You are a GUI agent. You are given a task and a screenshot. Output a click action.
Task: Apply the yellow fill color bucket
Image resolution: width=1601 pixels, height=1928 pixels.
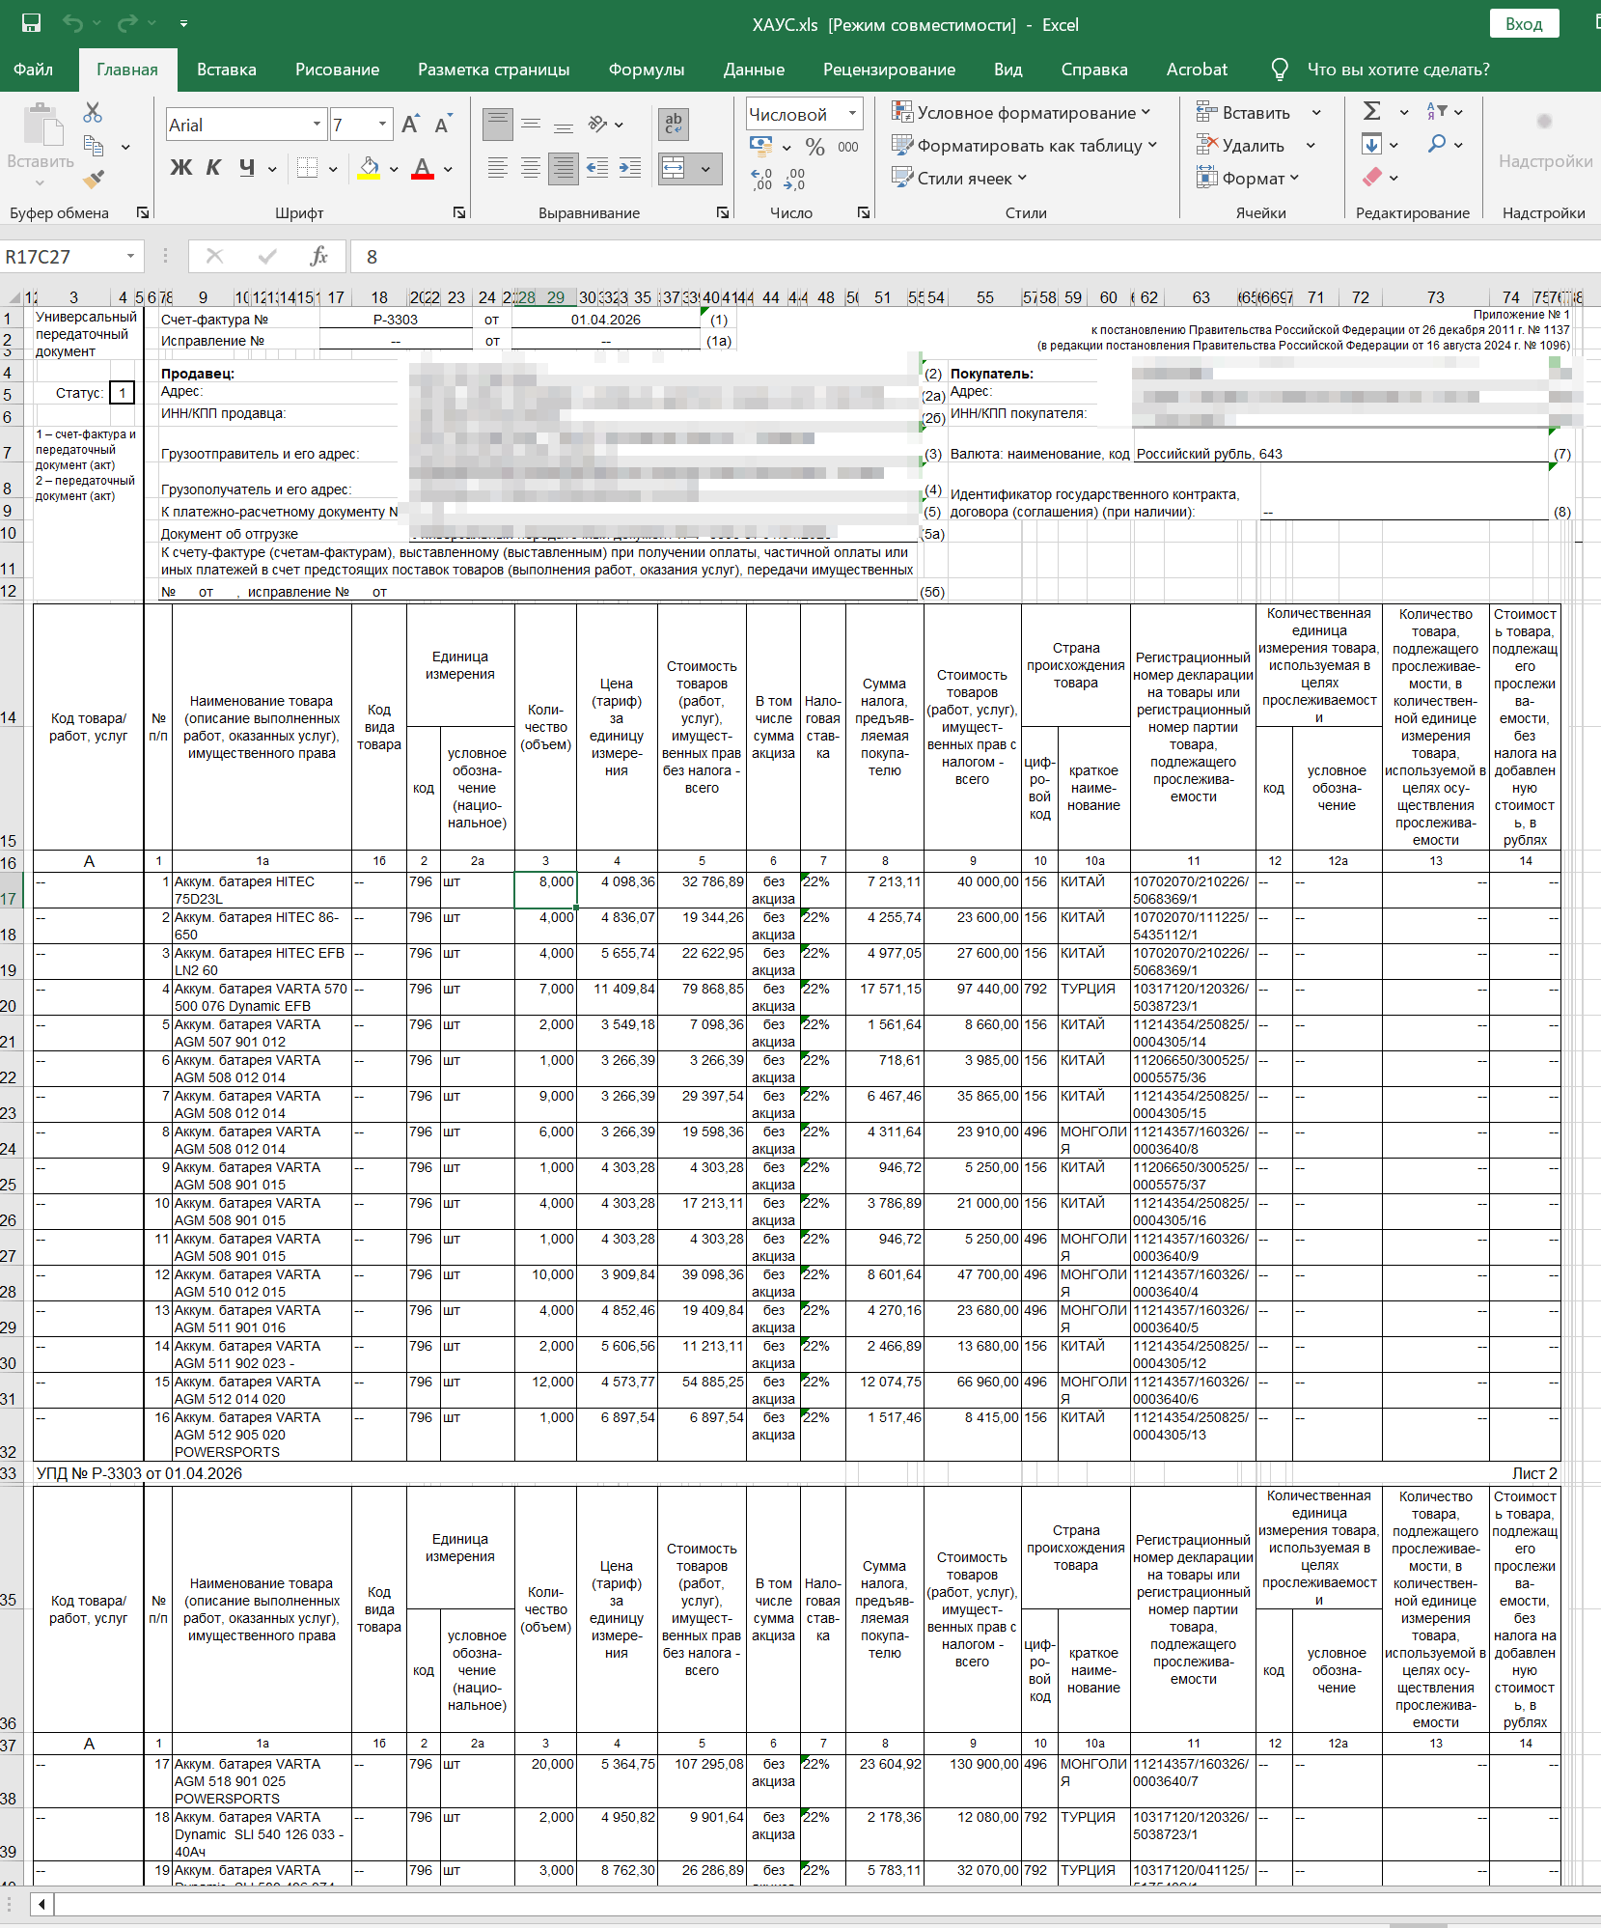(x=369, y=168)
